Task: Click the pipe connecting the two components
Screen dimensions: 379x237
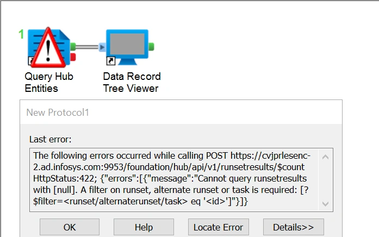Action: [87, 47]
